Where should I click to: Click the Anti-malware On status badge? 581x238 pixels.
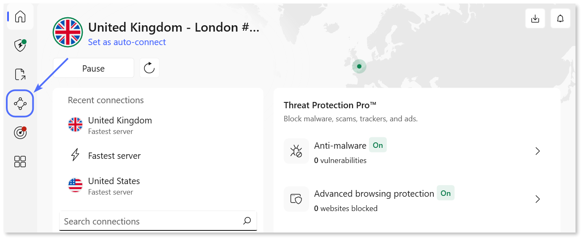378,145
